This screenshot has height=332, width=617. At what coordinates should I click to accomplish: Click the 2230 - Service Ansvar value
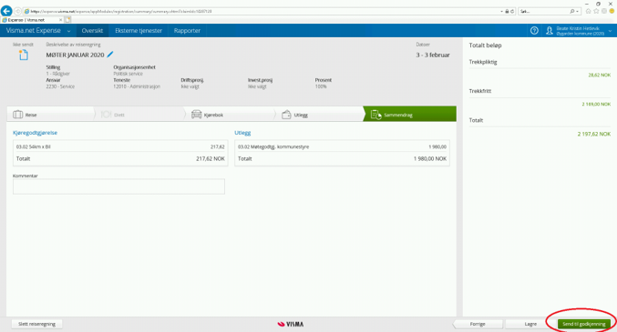point(60,86)
